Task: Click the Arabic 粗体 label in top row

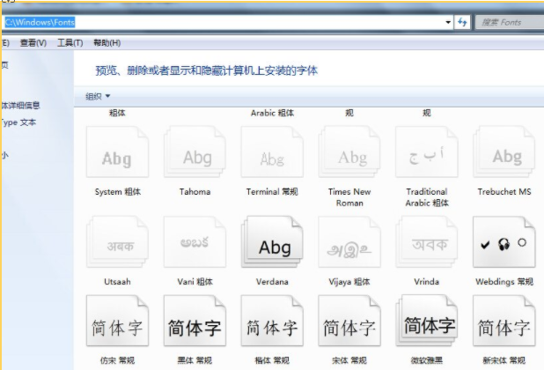Action: click(x=272, y=113)
